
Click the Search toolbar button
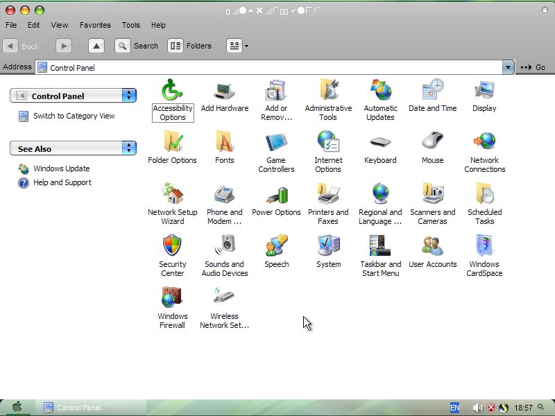click(x=137, y=46)
